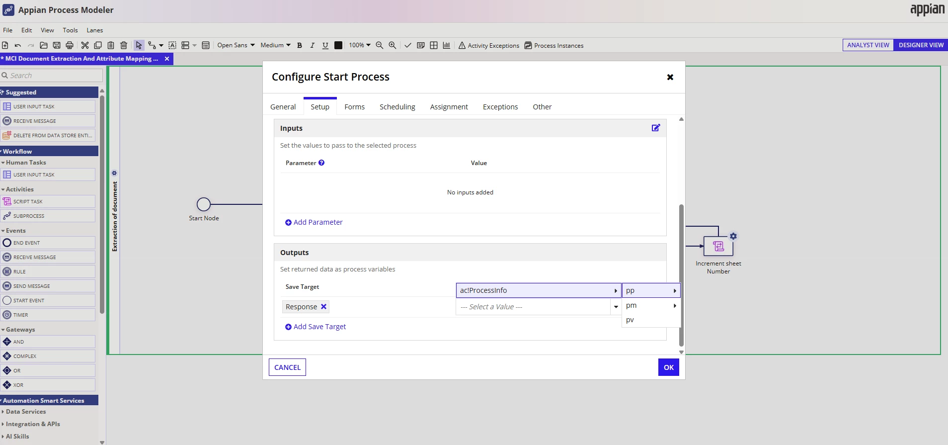Expand the ac!ProcessInfo submenu
Screen dimensions: 948x445
(x=539, y=290)
